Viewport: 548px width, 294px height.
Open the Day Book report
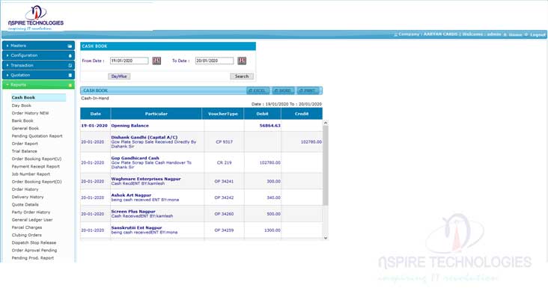(21, 105)
